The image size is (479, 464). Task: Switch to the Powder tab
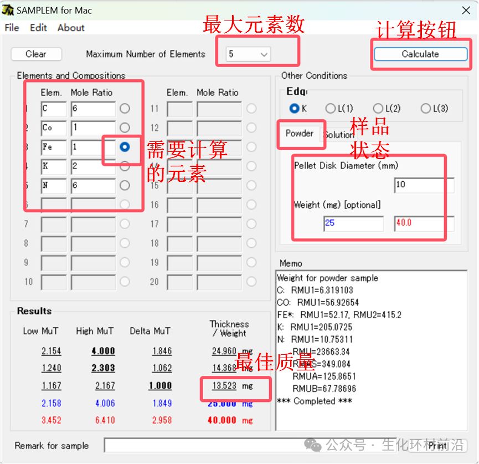pos(300,134)
